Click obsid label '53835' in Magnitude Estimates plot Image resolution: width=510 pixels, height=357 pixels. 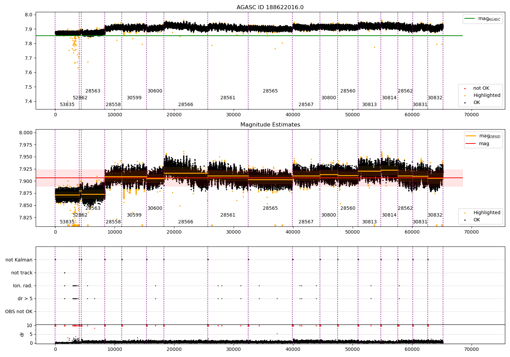pos(67,222)
